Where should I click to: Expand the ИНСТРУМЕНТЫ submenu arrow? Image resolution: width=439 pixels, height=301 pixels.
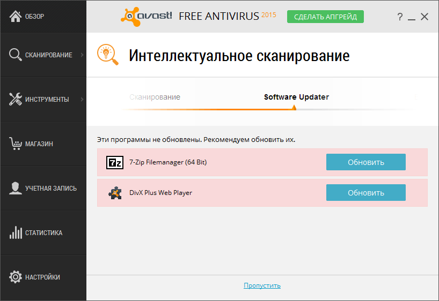click(82, 99)
